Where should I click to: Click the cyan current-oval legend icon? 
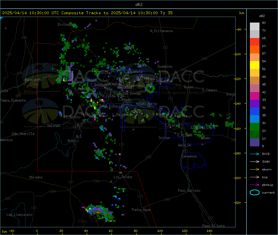[x=255, y=192]
